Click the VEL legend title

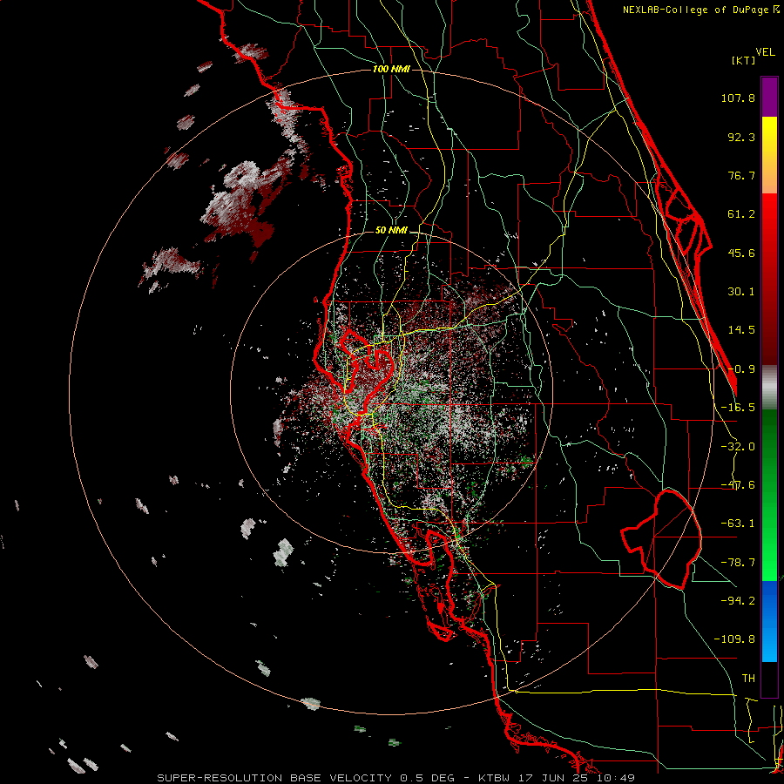pos(766,52)
